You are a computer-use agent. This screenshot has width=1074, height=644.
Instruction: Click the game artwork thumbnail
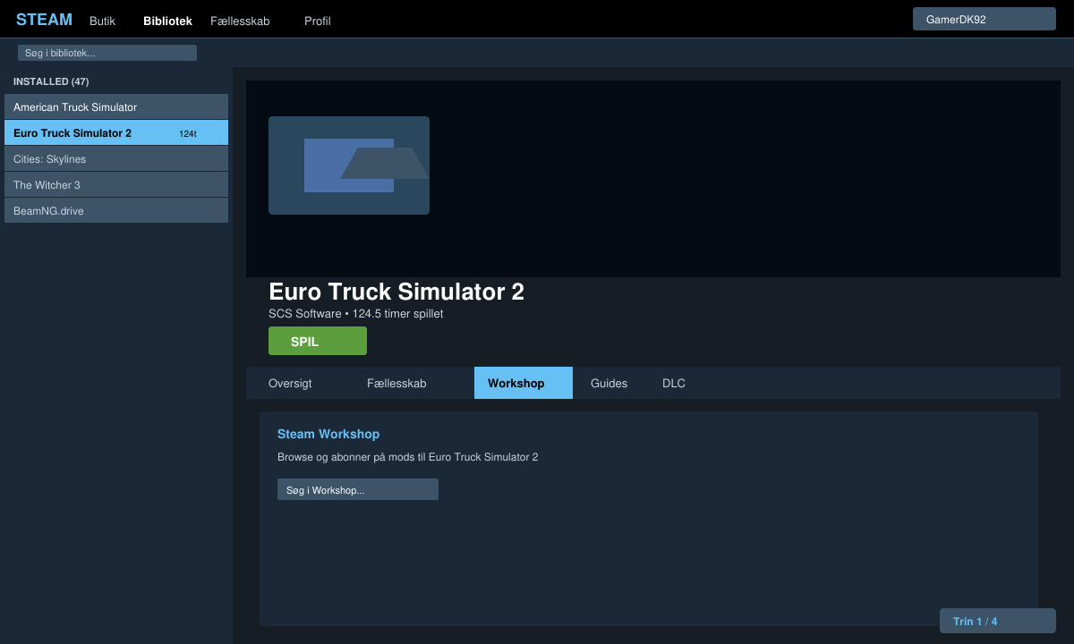coord(349,165)
